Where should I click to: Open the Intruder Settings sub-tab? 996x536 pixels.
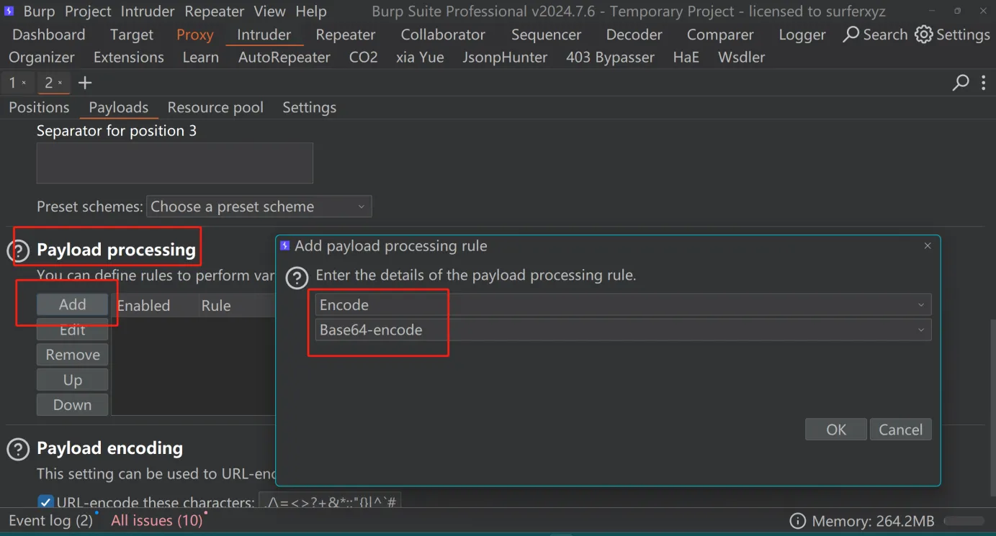310,107
